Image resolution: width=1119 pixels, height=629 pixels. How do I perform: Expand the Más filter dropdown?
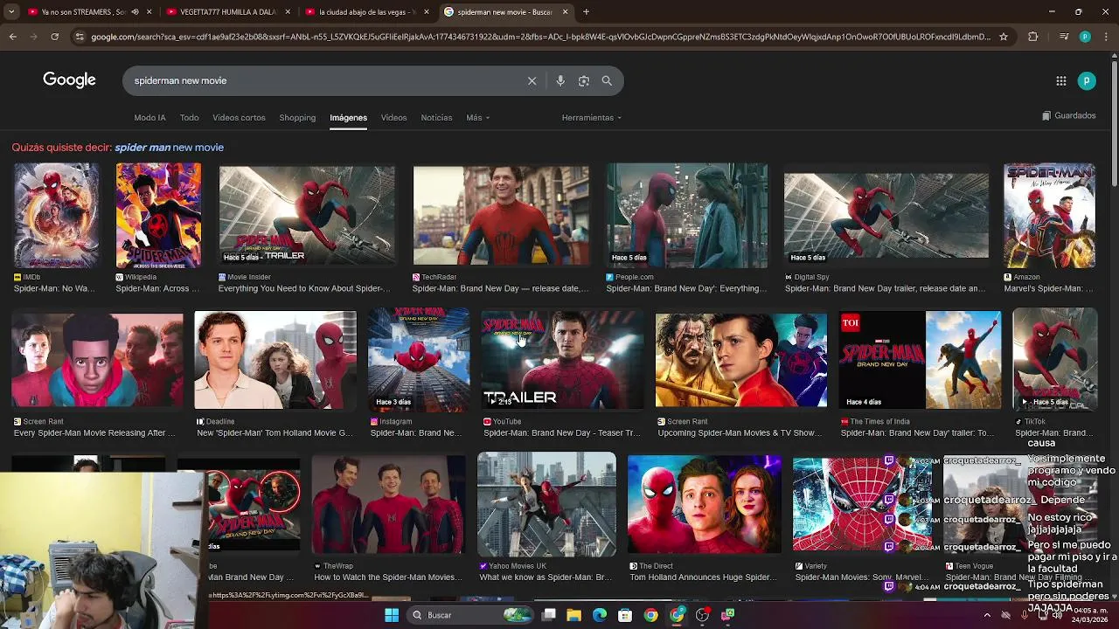(x=477, y=117)
